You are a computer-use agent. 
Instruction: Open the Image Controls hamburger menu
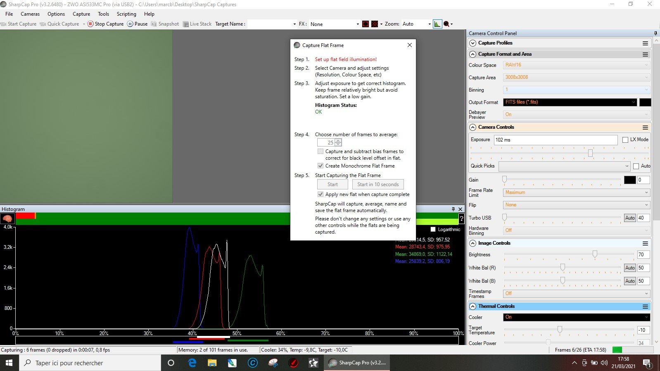(645, 243)
